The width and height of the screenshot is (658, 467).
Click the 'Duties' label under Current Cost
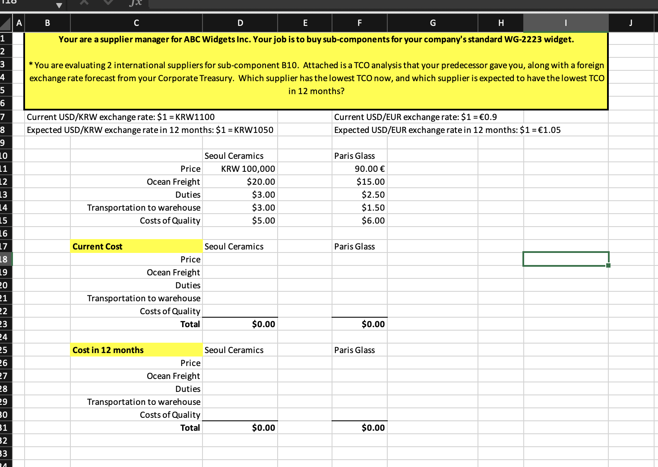coord(188,285)
